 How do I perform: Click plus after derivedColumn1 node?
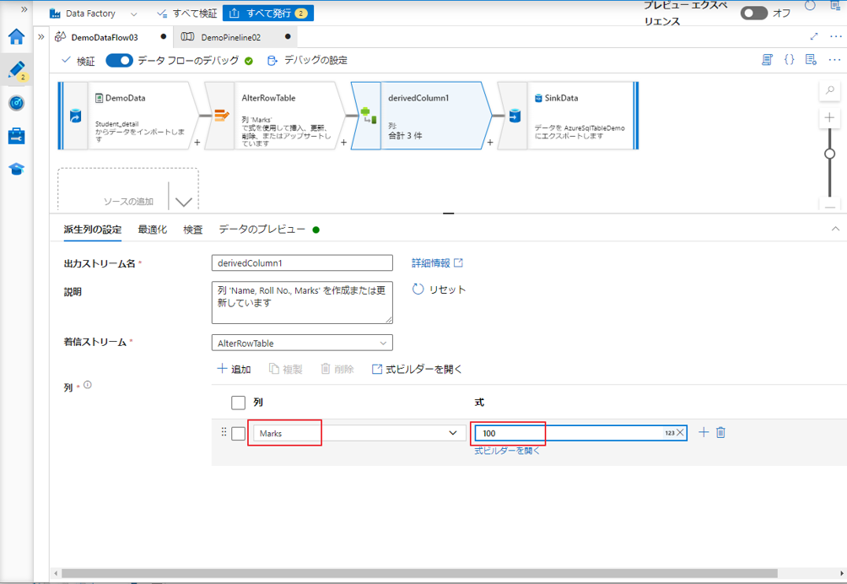click(490, 143)
